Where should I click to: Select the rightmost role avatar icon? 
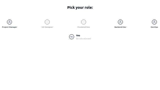click(154, 22)
